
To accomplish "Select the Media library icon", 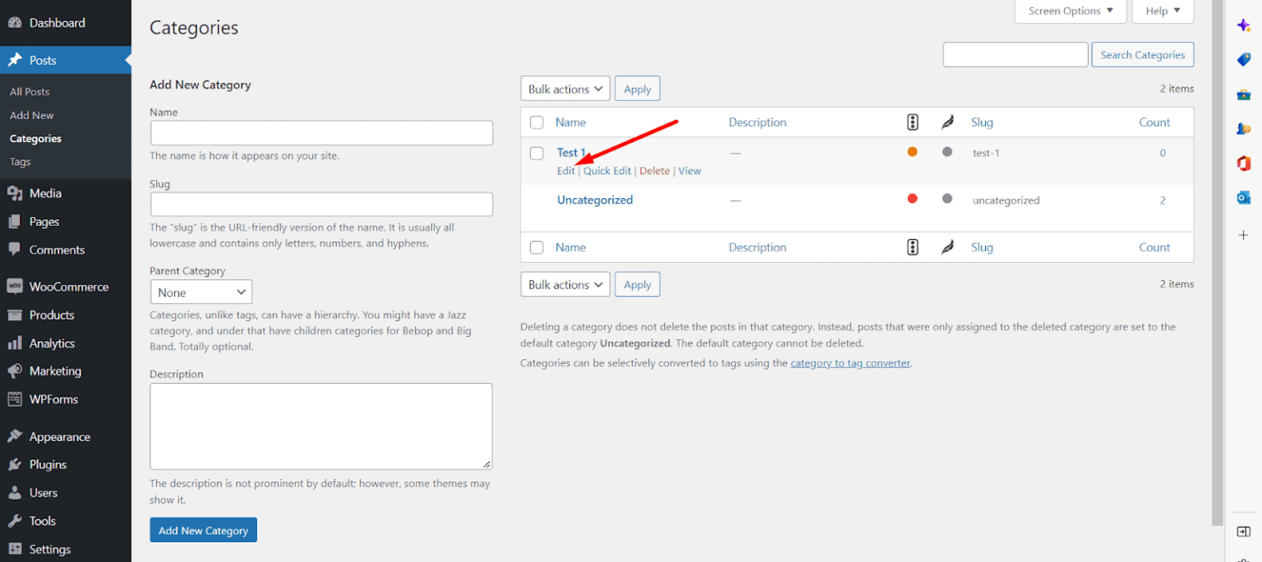I will [16, 193].
